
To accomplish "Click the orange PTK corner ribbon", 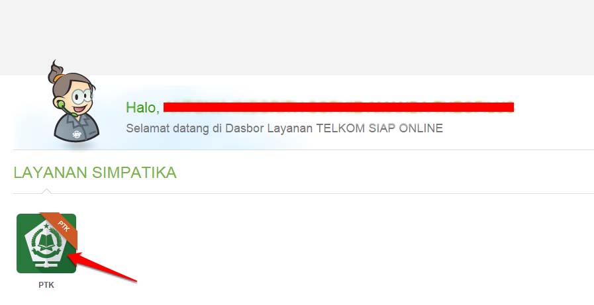I will 62,228.
